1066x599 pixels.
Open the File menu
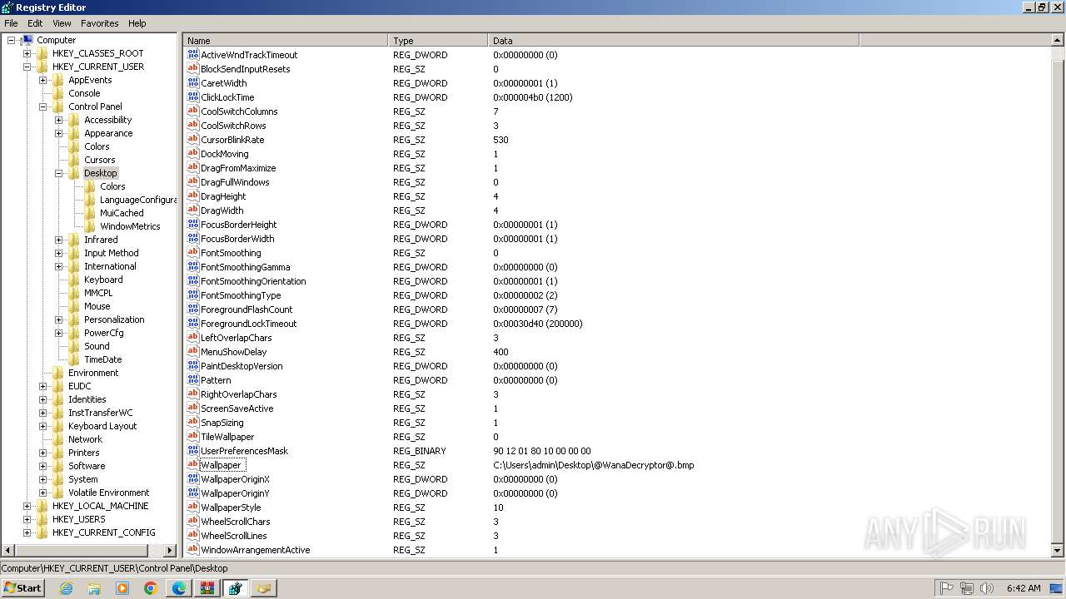click(11, 23)
